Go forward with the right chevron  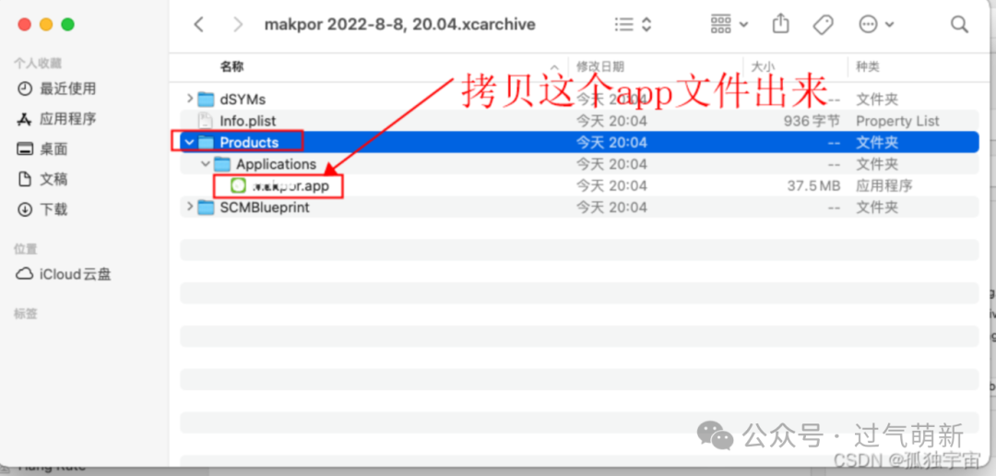click(238, 25)
